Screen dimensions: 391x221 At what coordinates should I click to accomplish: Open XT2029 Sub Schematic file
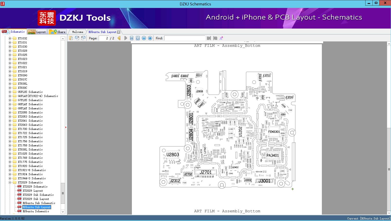(38, 195)
